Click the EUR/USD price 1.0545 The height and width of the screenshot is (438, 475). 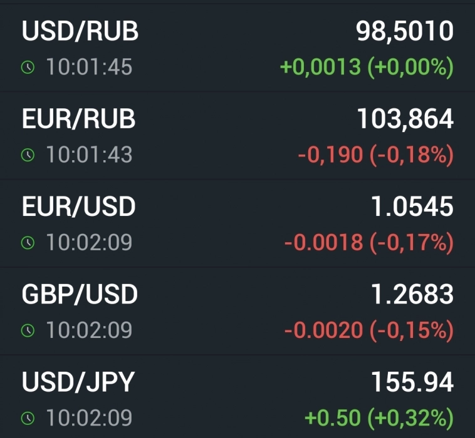click(412, 206)
